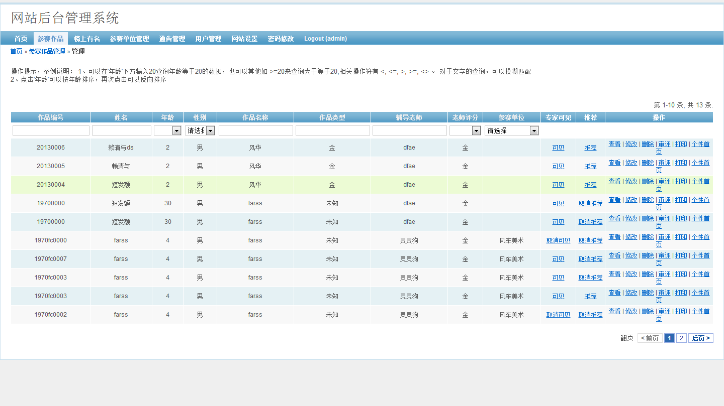
Task: Click 查看 for work 20130006
Action: coord(614,144)
